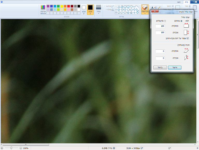Pick the purple color swatch

48,6
